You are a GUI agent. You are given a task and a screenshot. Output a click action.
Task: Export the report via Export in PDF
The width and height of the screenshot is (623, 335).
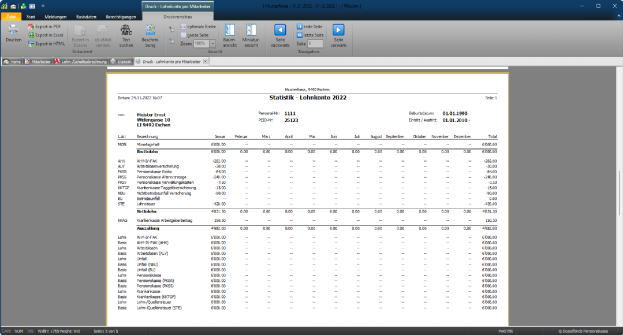pos(46,27)
